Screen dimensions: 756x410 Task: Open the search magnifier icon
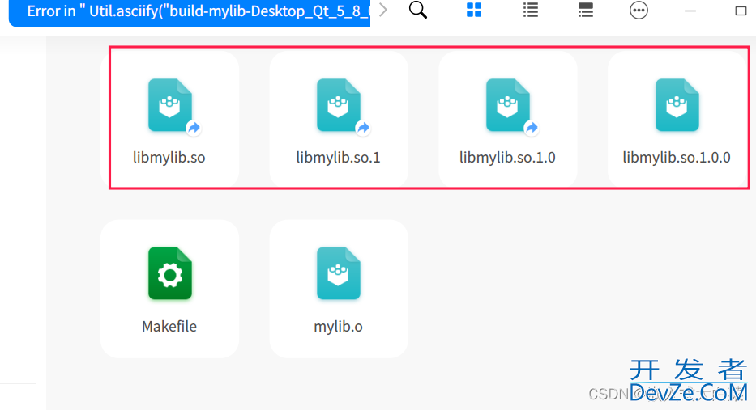pos(418,10)
